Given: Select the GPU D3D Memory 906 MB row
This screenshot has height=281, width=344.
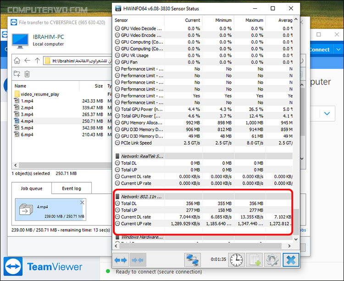Looking at the screenshot, I should pos(203,129).
